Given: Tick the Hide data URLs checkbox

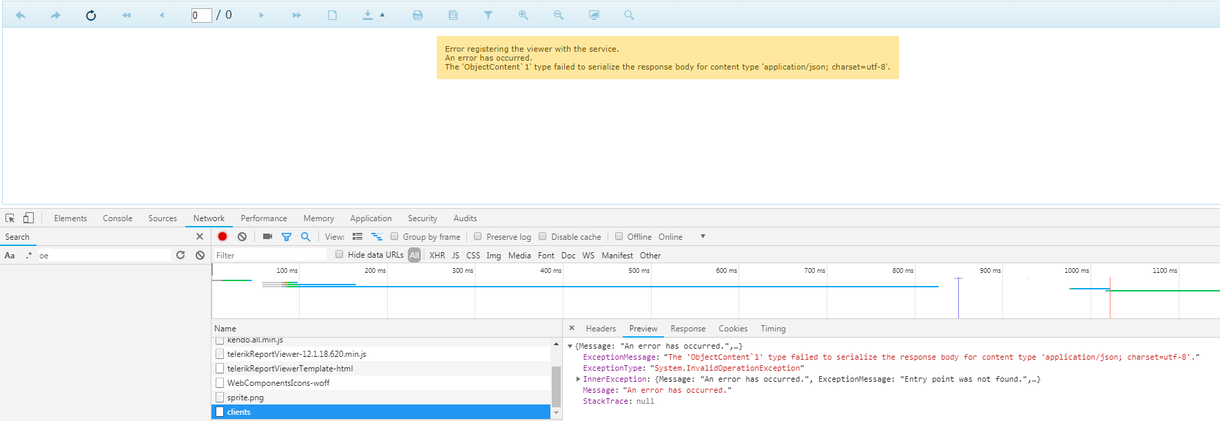Looking at the screenshot, I should click(x=339, y=254).
